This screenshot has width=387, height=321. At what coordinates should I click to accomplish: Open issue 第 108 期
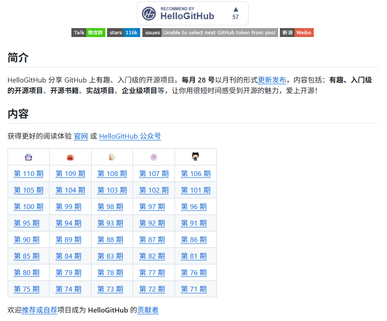(112, 173)
